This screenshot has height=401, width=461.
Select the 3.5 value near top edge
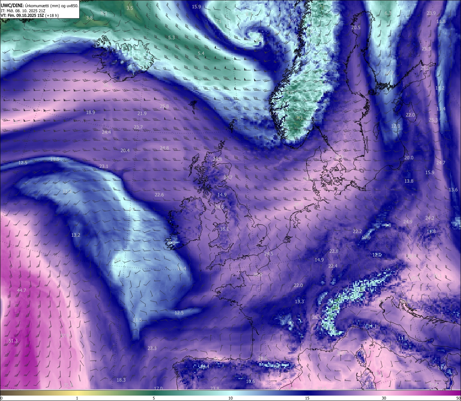(130, 8)
